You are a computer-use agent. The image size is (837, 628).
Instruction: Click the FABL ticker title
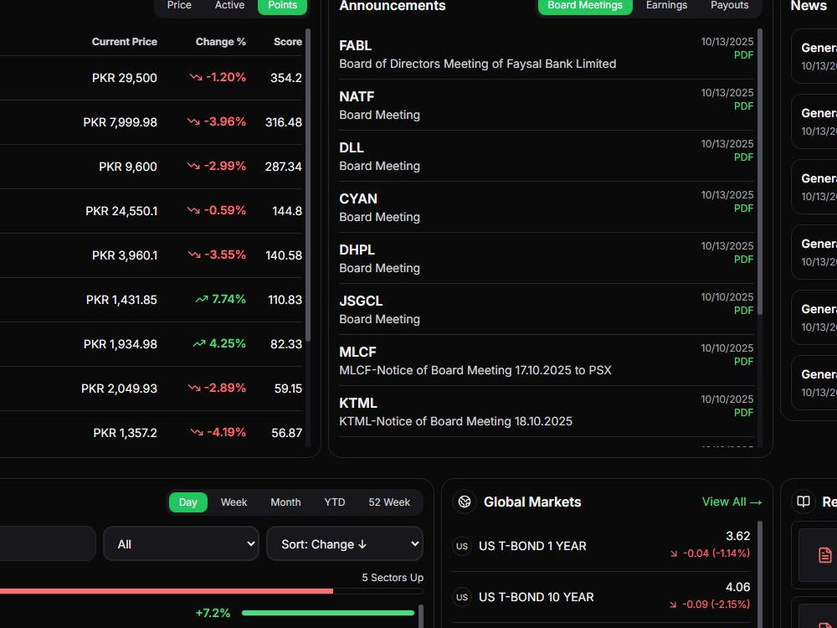click(x=355, y=45)
